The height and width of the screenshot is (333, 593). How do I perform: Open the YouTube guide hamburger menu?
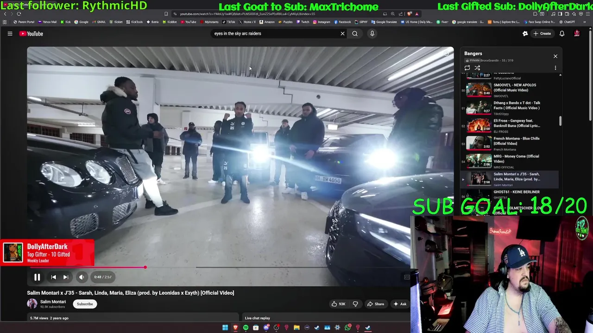[x=10, y=34]
